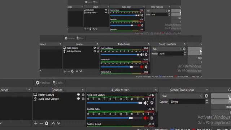Open Audio Input Capture gear in middle copy mixer
The width and height of the screenshot is (231, 130).
146,55
